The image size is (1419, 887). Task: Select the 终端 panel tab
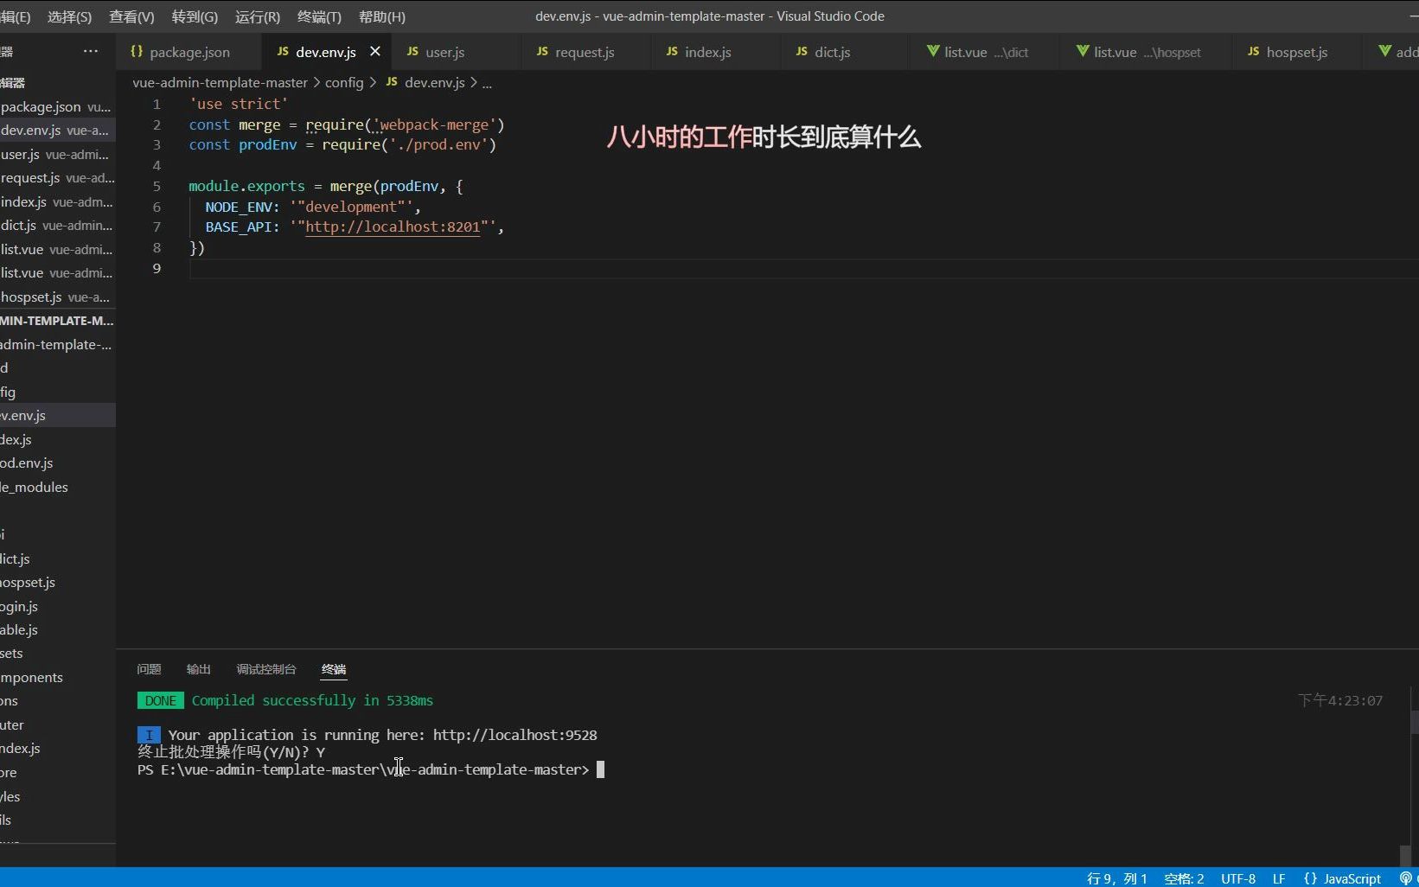click(x=334, y=669)
